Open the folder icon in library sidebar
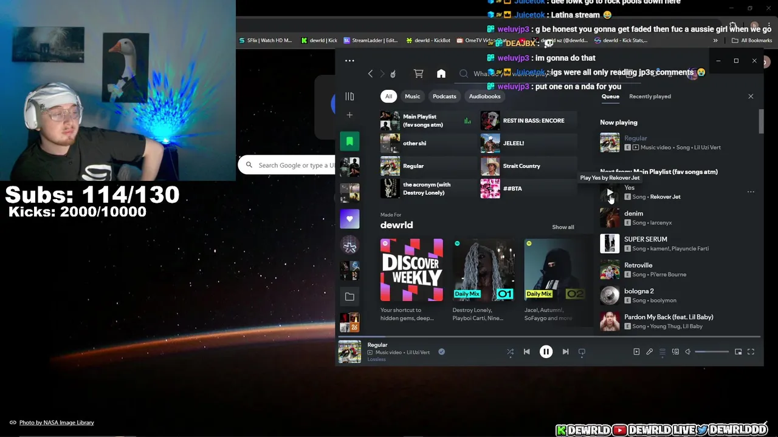 pyautogui.click(x=349, y=297)
